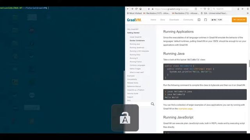Click the orange Try GraalVM button
This screenshot has width=250, height=140.
click(x=239, y=20)
